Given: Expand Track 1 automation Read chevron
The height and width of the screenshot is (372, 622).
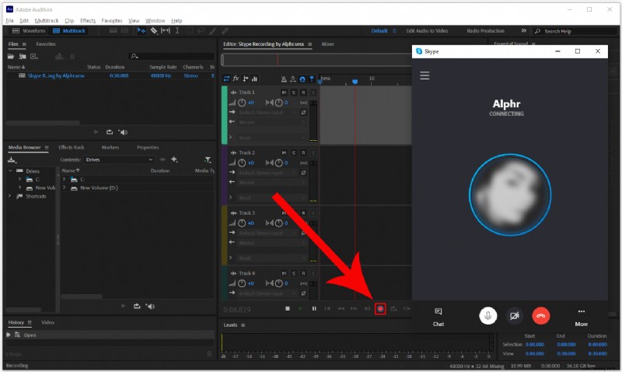Looking at the screenshot, I should click(x=230, y=137).
